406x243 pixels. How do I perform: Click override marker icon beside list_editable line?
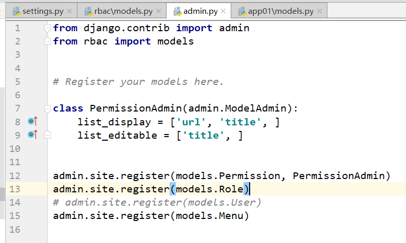[33, 135]
